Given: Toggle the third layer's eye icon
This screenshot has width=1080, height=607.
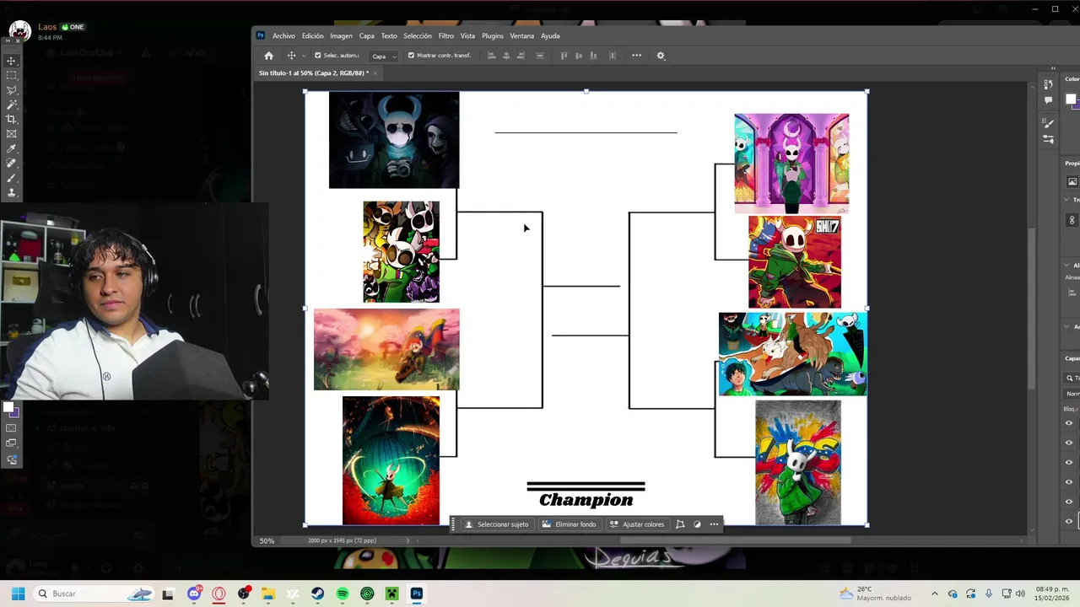Looking at the screenshot, I should 1069,462.
